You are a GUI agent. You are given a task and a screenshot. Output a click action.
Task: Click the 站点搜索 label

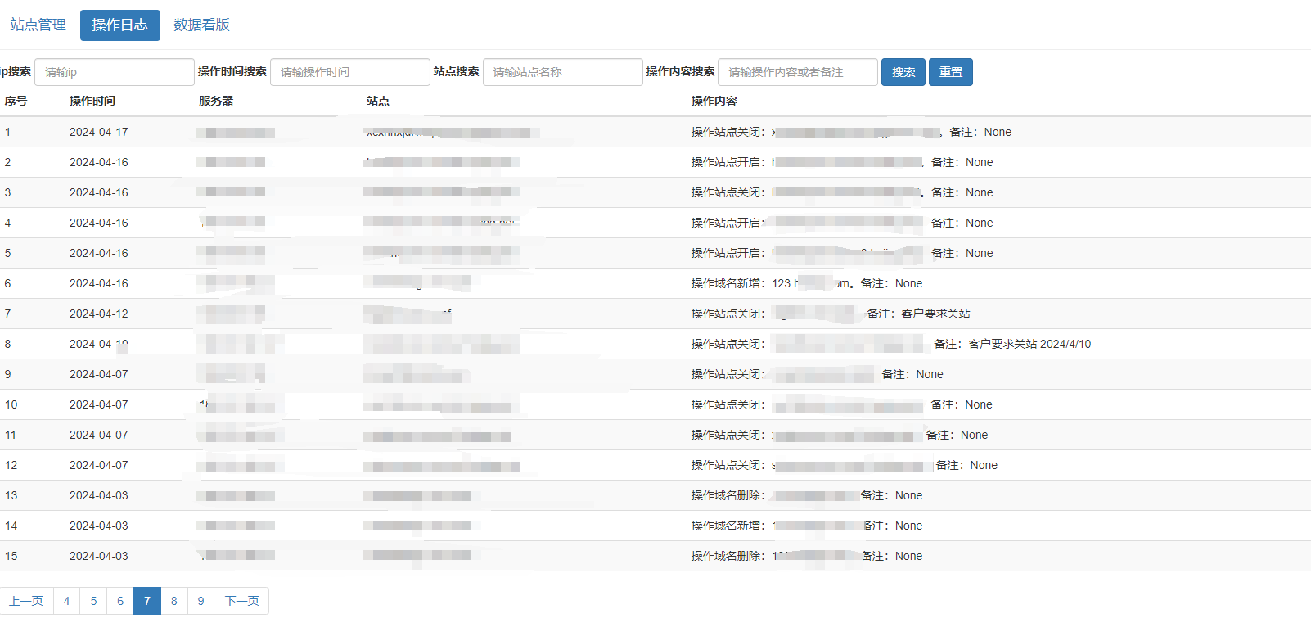click(457, 71)
